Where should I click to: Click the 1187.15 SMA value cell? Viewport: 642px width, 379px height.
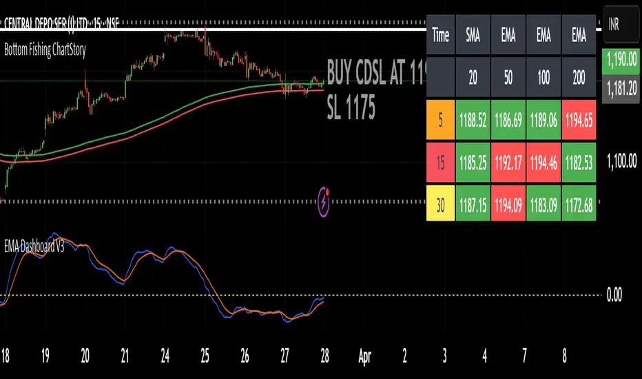[x=473, y=204]
